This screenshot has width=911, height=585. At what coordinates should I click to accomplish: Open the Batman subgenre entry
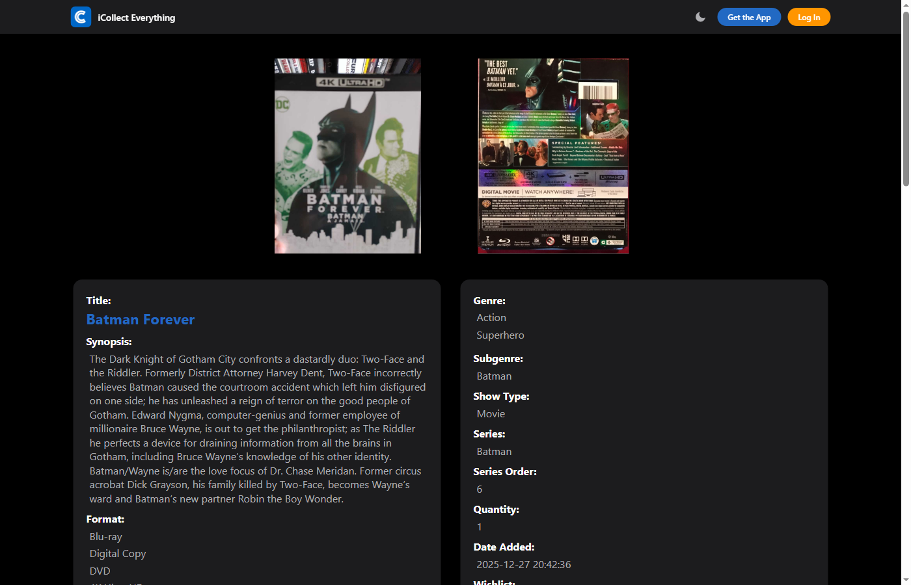(x=493, y=376)
